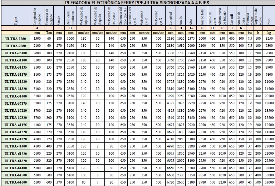
Task: Click the Velocidad eje X header
Action: click(x=158, y=16)
